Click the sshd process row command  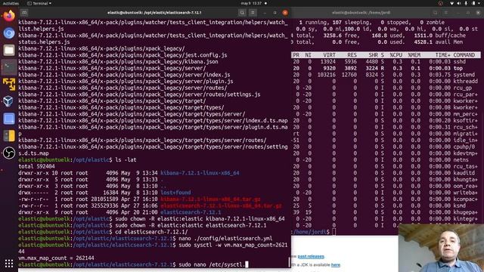tap(460, 61)
